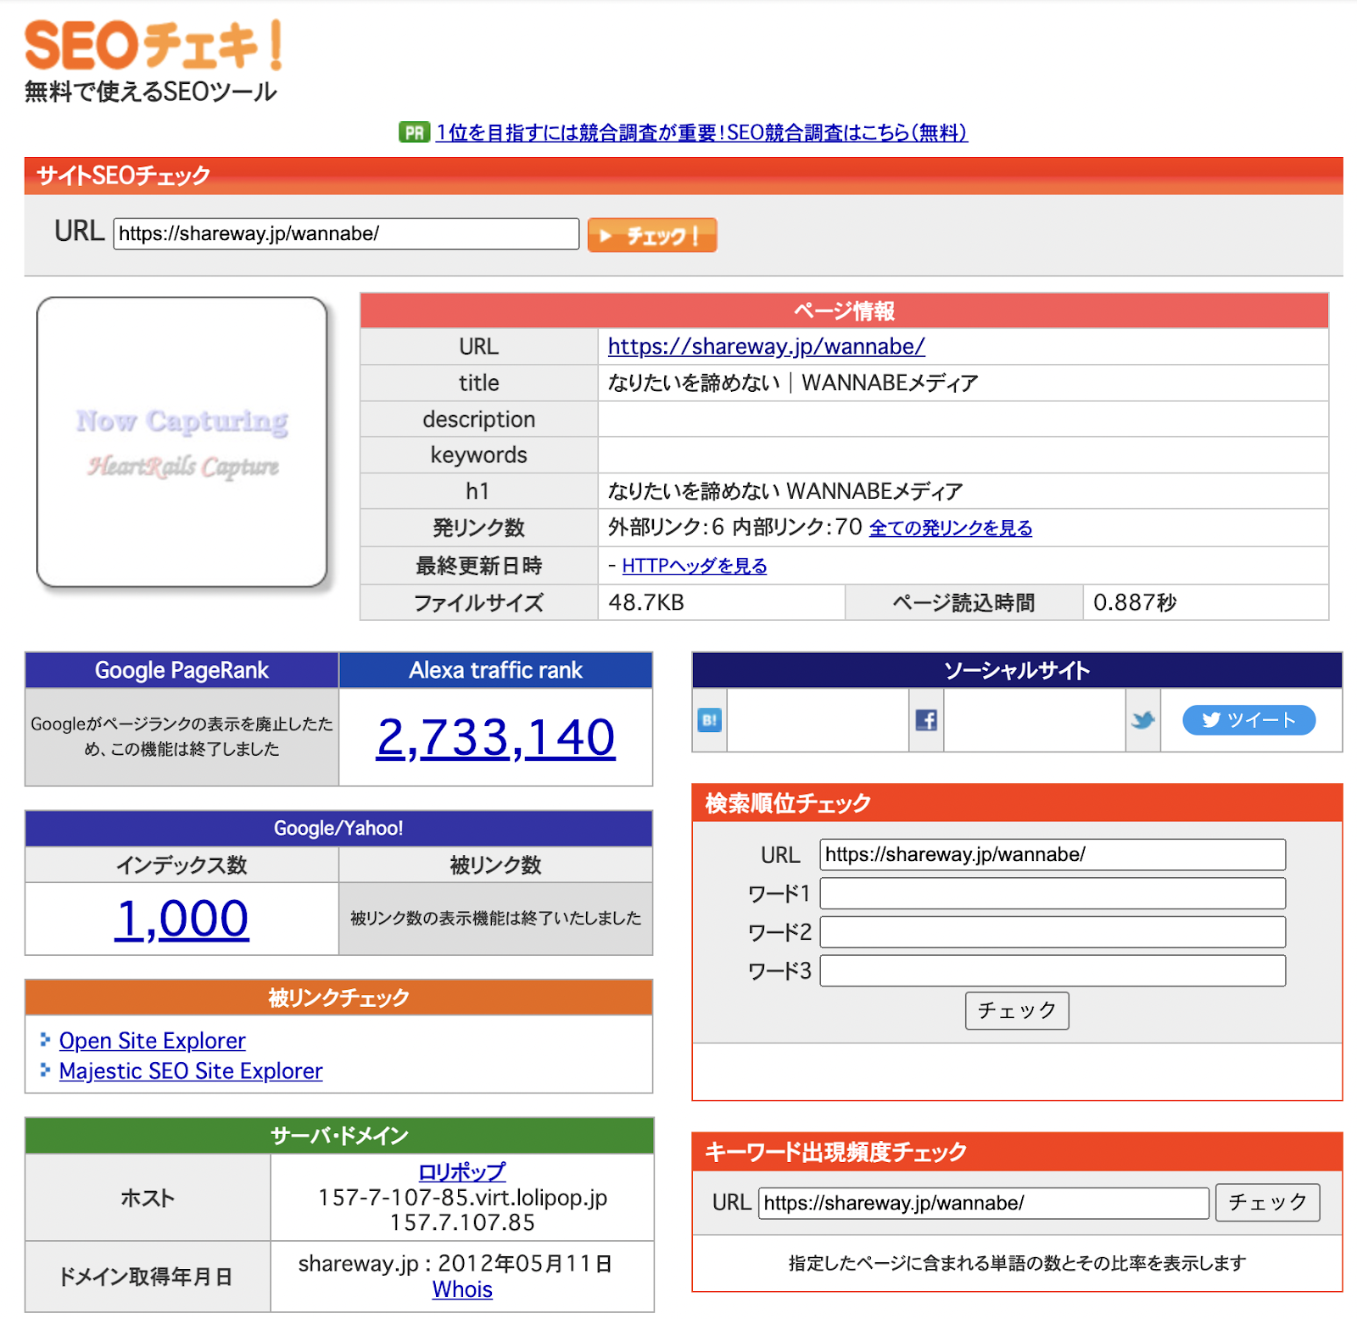Open the Whois link
Viewport: 1357px width, 1319px height.
click(x=462, y=1289)
